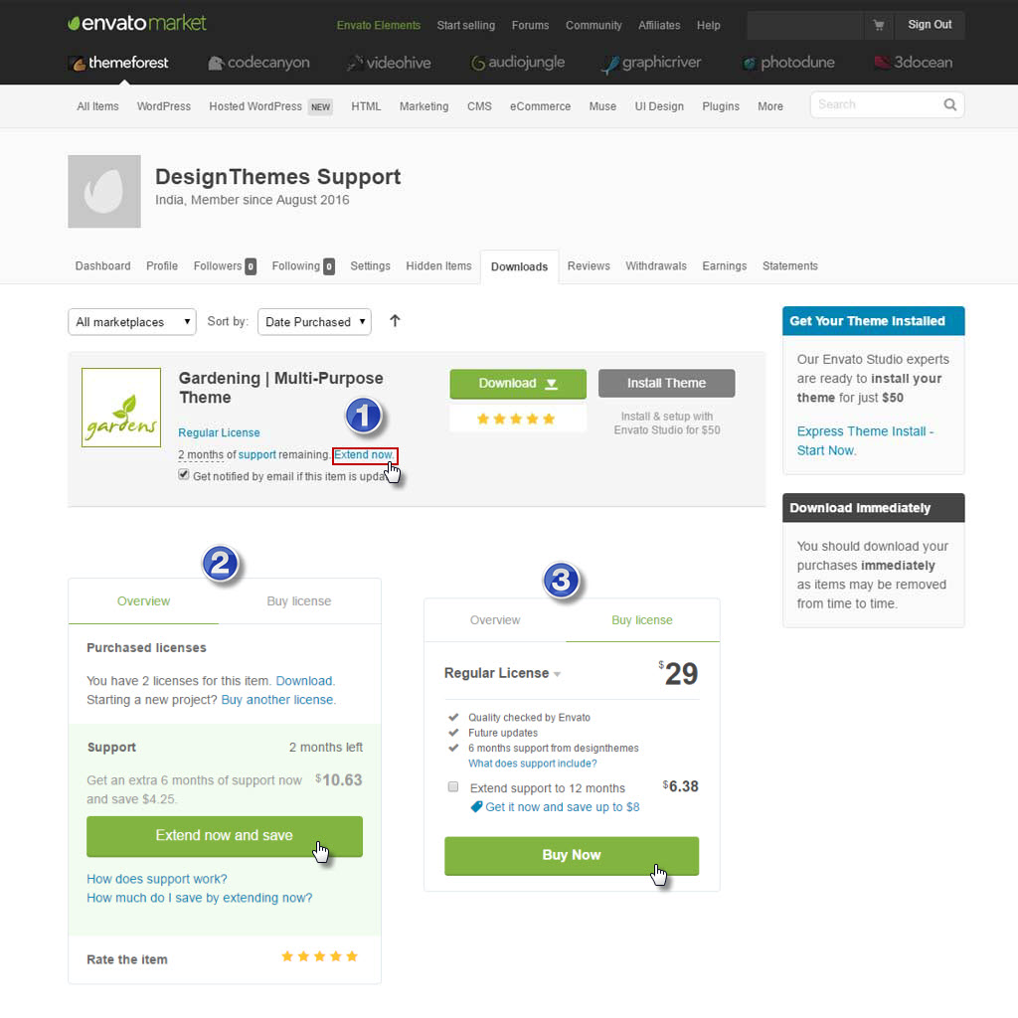Open the More category menu
Viewport: 1018px width, 1018px height.
pos(770,106)
